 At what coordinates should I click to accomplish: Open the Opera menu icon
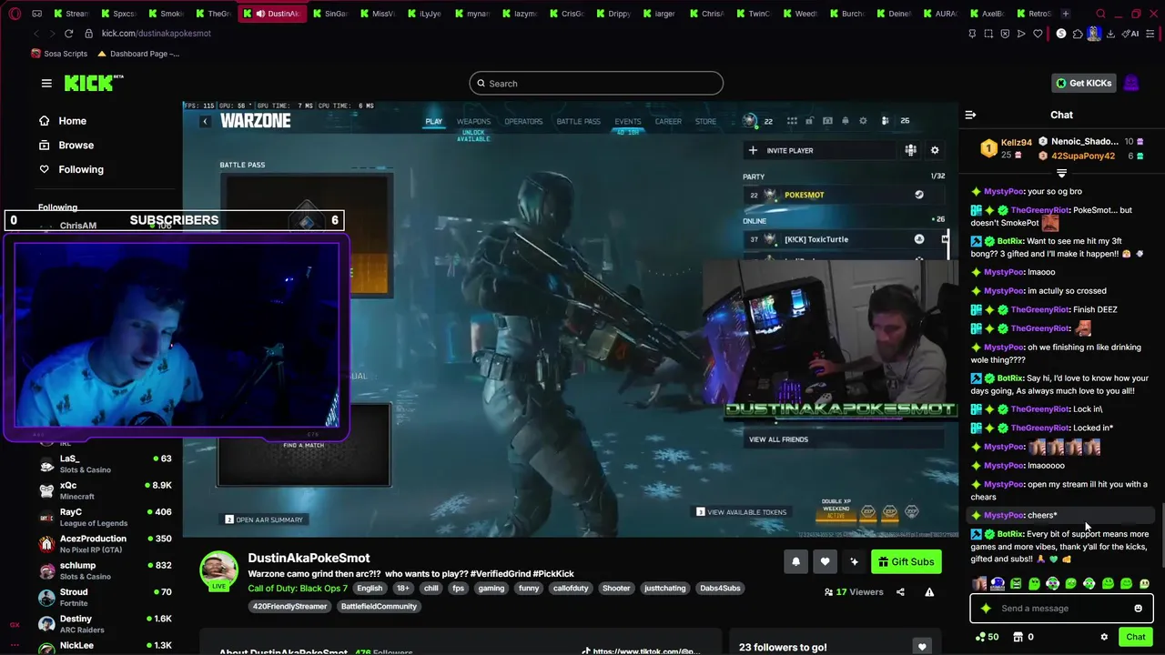14,14
